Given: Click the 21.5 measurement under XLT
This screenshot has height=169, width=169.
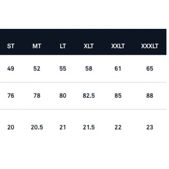Looking at the screenshot, I should click(x=89, y=127).
